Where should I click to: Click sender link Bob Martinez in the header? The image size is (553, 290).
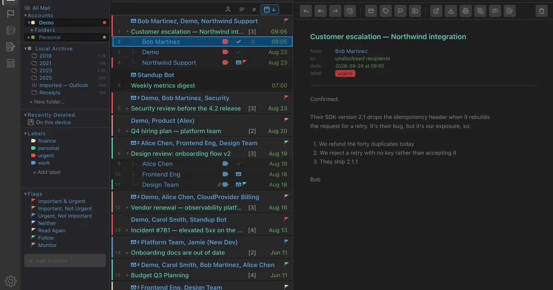click(351, 51)
